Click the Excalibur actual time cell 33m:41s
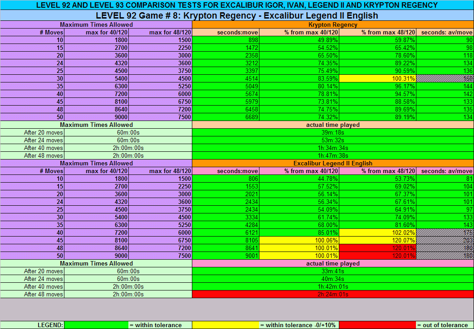Screen dimensions: 474x329 (333, 271)
